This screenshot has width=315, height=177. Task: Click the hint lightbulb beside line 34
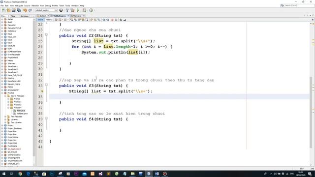[x=42, y=91]
